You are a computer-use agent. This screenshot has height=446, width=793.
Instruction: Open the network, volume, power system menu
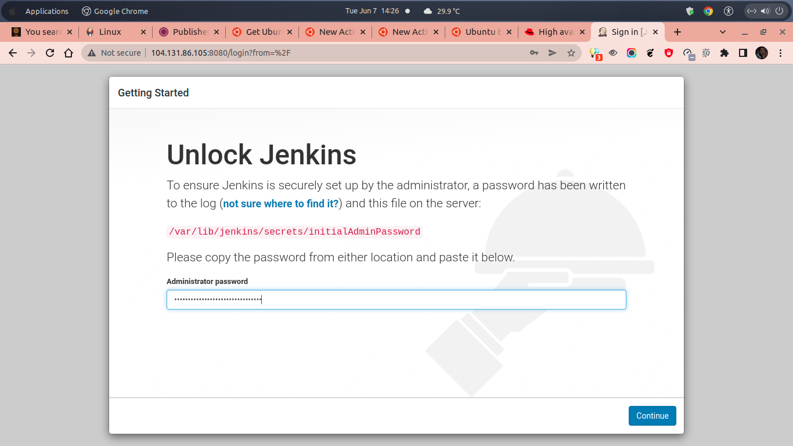point(765,11)
